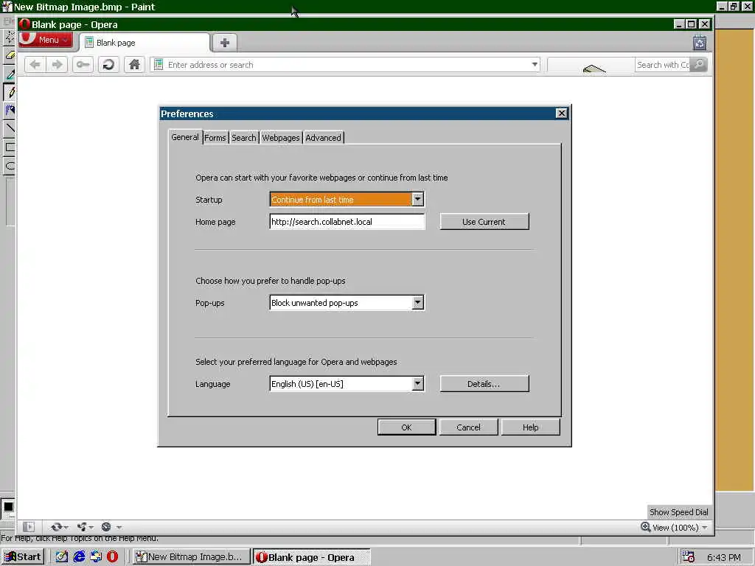Launch Outlook Express from quick launch
Image resolution: width=755 pixels, height=566 pixels.
[x=96, y=556]
